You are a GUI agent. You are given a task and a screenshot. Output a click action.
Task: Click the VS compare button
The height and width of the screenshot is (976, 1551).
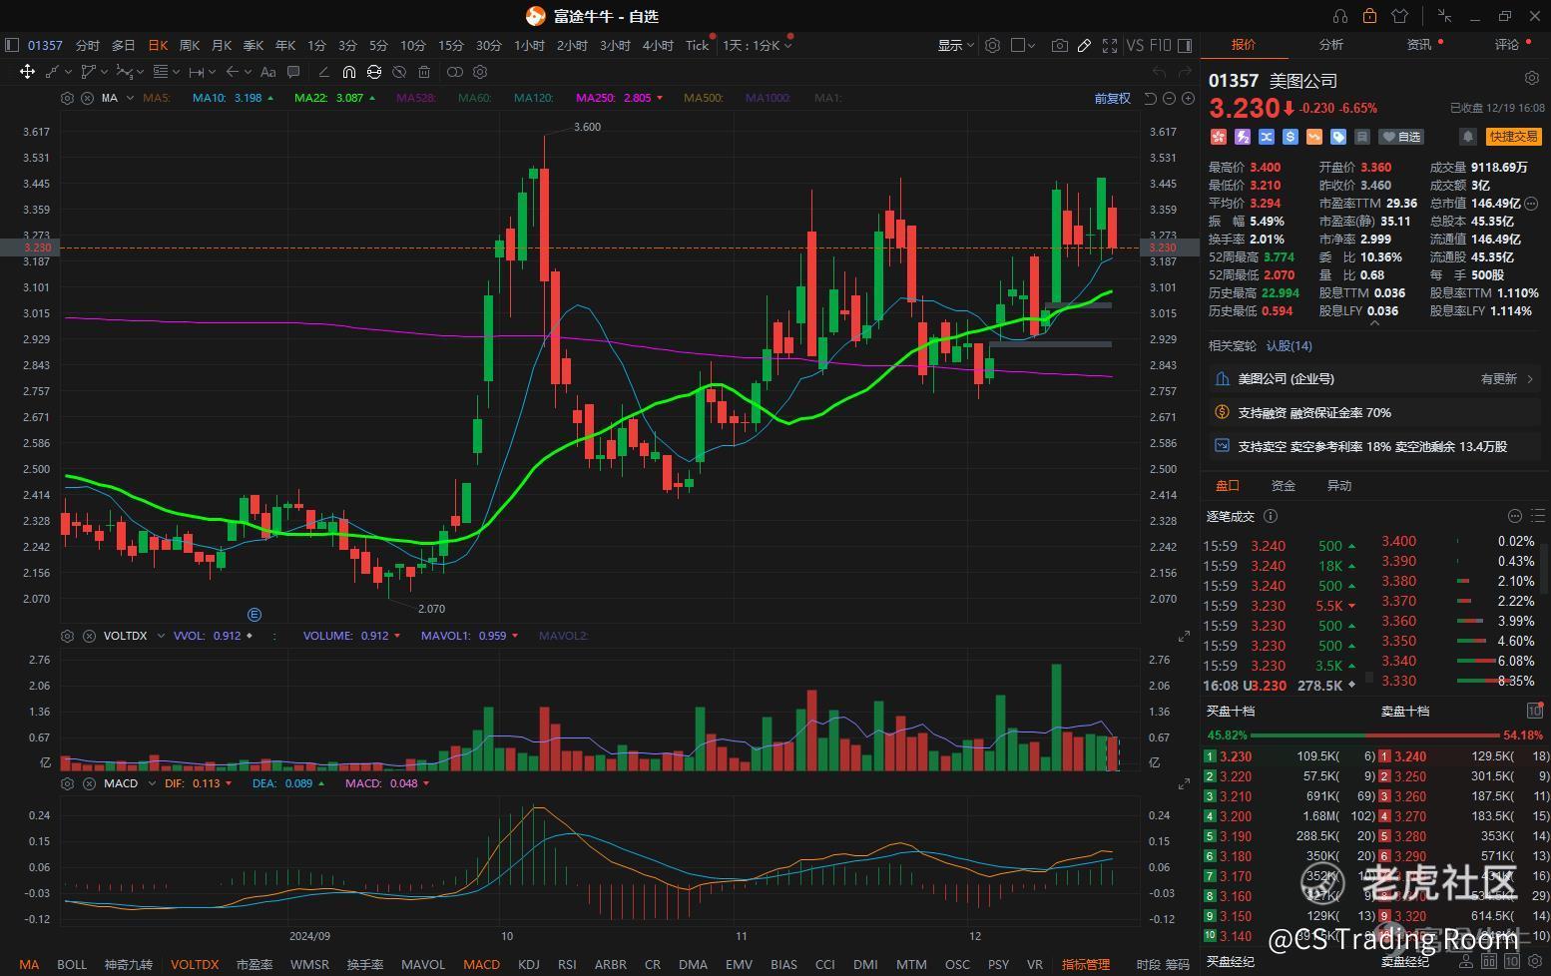point(1135,45)
